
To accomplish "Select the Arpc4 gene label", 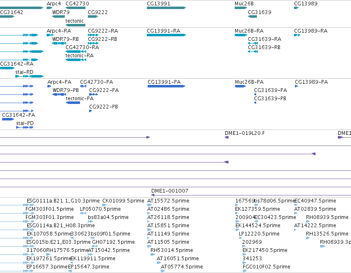I will click(x=54, y=4).
